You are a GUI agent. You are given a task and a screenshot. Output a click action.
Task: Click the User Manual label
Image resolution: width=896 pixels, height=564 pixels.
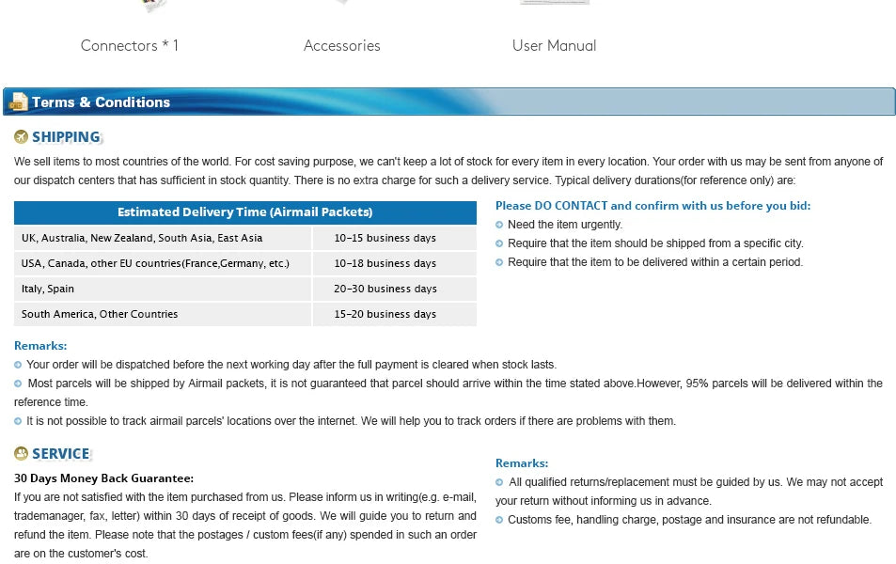click(x=554, y=46)
